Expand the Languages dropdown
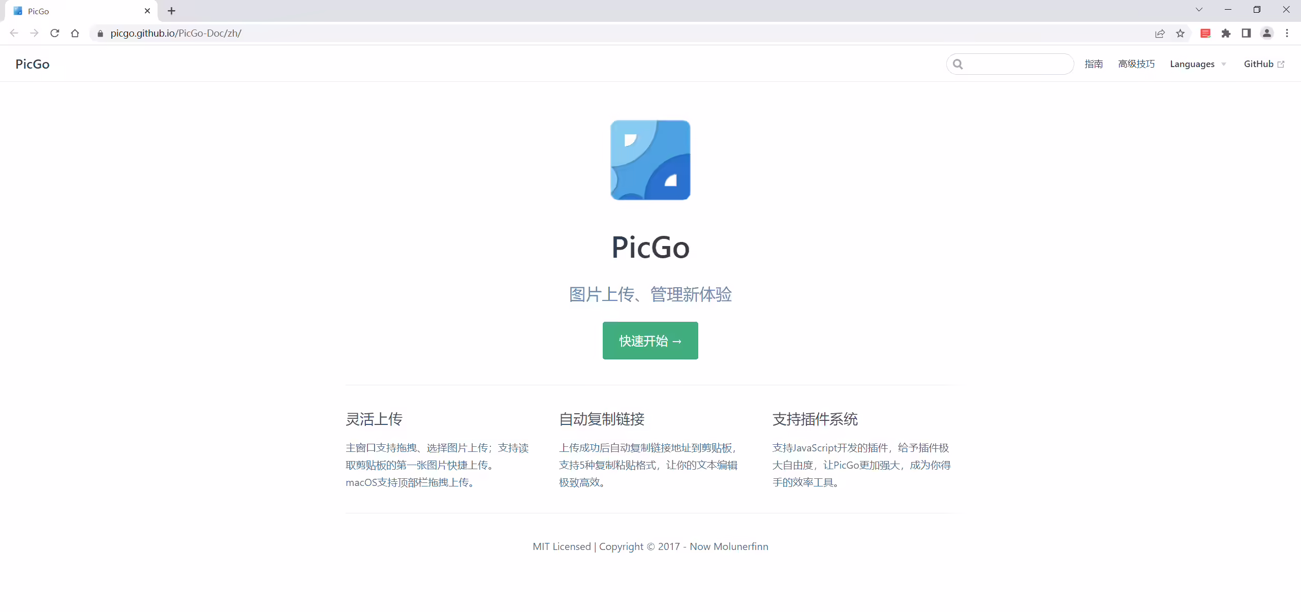Screen dimensions: 1301x612 [x=1198, y=64]
